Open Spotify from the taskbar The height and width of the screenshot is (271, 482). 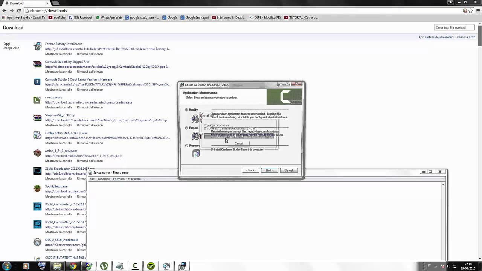pyautogui.click(x=151, y=266)
